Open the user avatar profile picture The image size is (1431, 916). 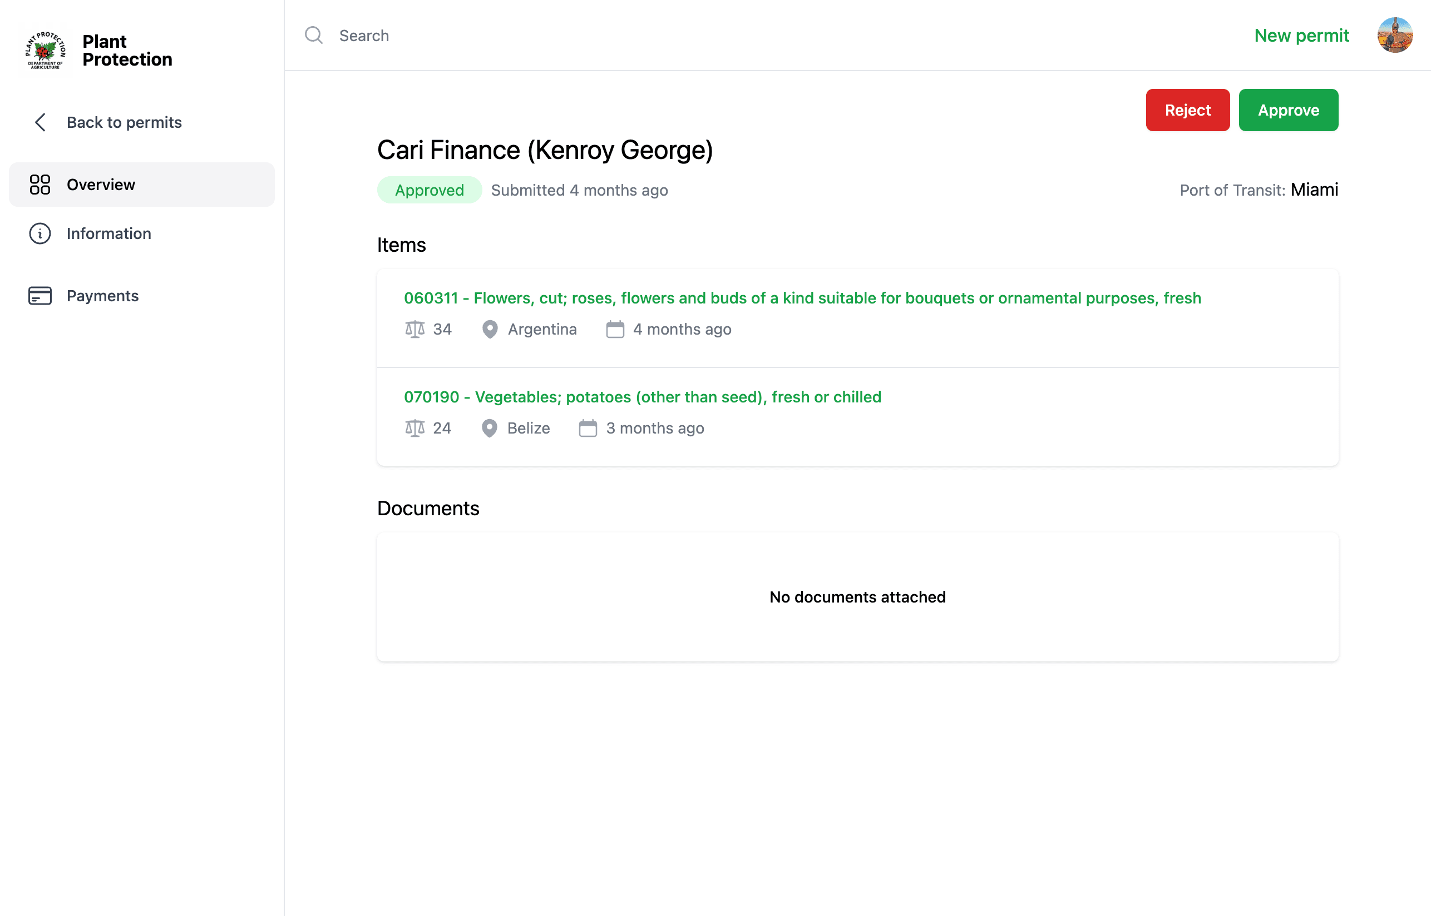pos(1394,36)
